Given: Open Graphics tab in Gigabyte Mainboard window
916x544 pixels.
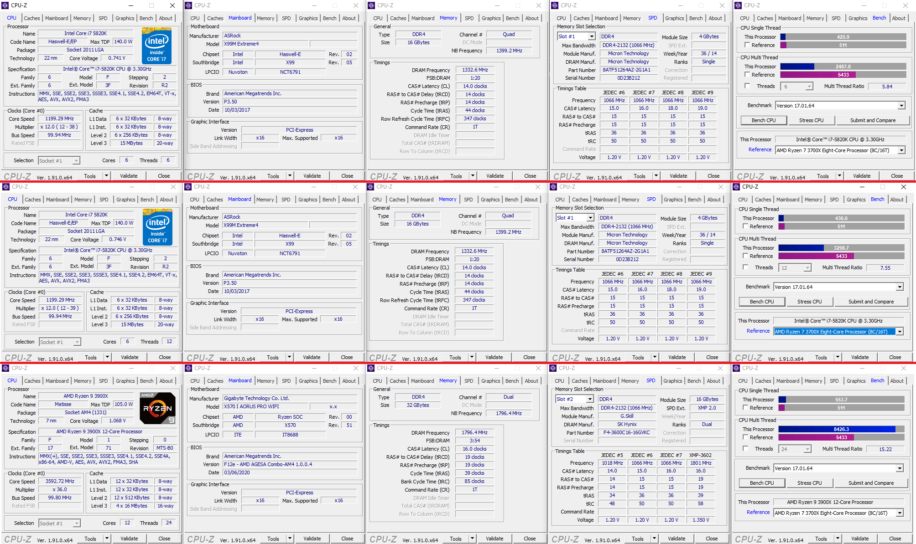Looking at the screenshot, I should pos(308,381).
